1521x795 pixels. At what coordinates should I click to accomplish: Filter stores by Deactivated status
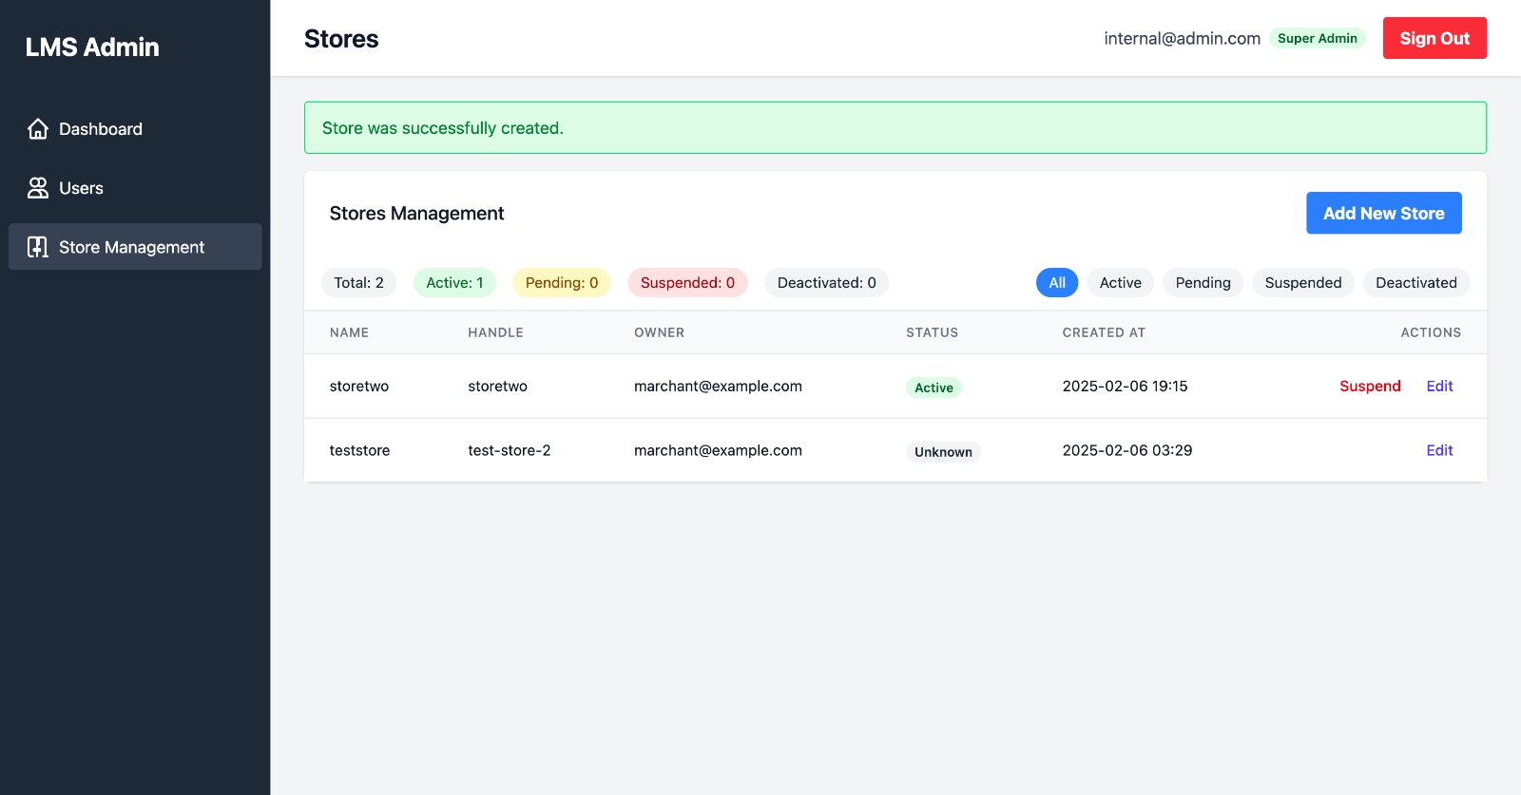[1415, 282]
